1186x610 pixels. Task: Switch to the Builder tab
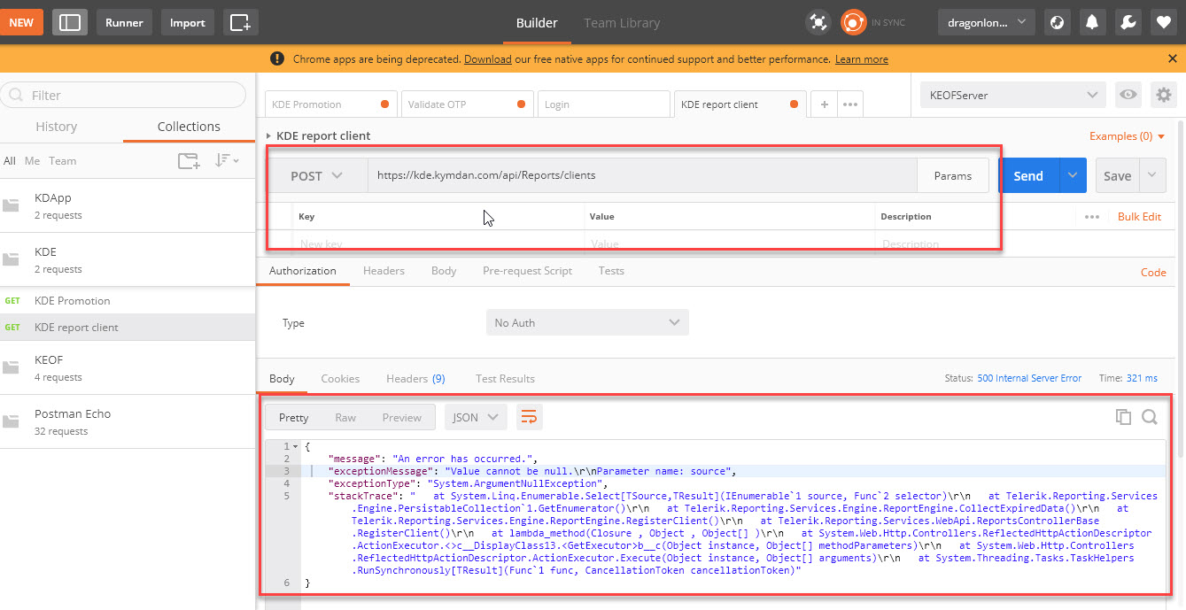[x=537, y=23]
